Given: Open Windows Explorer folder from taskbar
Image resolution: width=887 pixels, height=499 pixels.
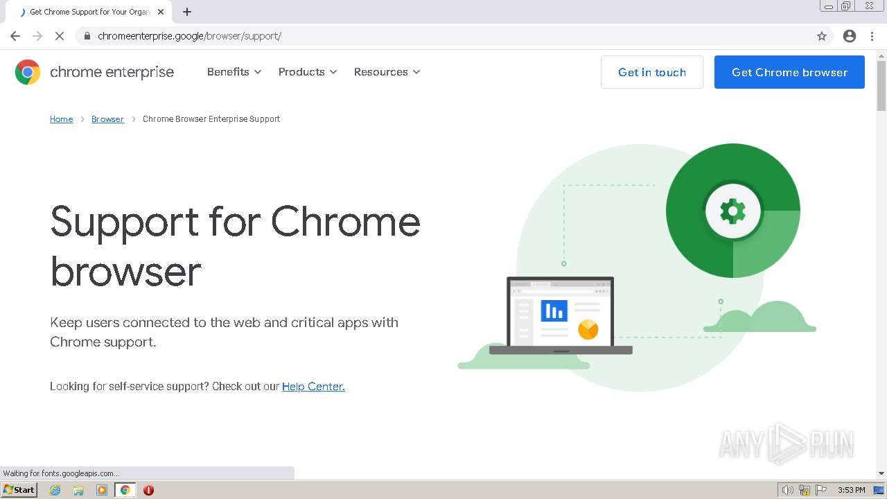Looking at the screenshot, I should pos(78,490).
